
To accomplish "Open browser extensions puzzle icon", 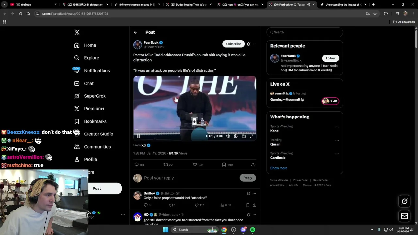I will click(x=386, y=14).
